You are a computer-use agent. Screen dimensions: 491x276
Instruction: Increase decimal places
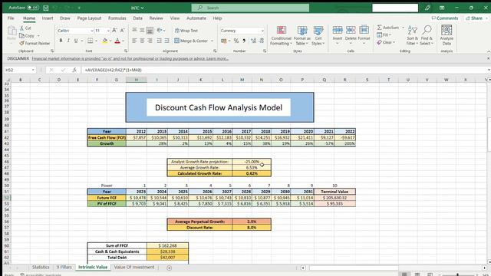pos(253,41)
